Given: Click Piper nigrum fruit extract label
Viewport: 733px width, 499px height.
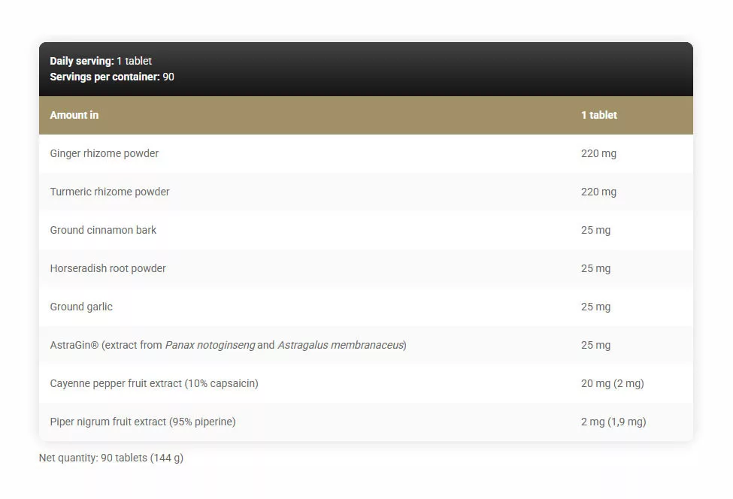Looking at the screenshot, I should click(x=142, y=422).
